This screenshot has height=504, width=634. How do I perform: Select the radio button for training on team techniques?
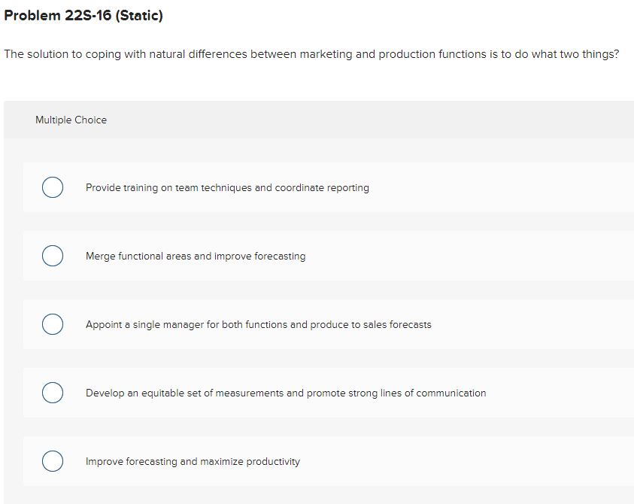[52, 187]
